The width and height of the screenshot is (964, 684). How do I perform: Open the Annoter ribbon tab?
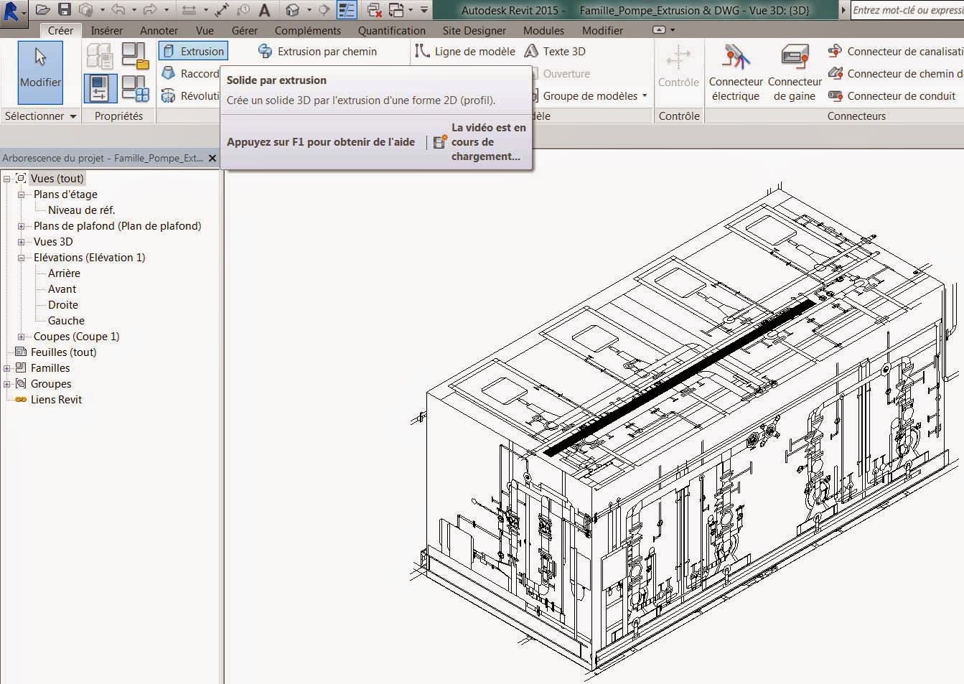(x=159, y=31)
